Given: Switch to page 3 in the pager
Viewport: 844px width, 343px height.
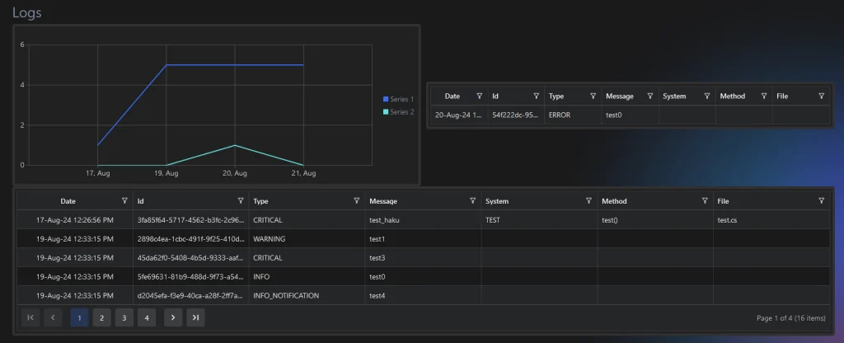Looking at the screenshot, I should [124, 317].
